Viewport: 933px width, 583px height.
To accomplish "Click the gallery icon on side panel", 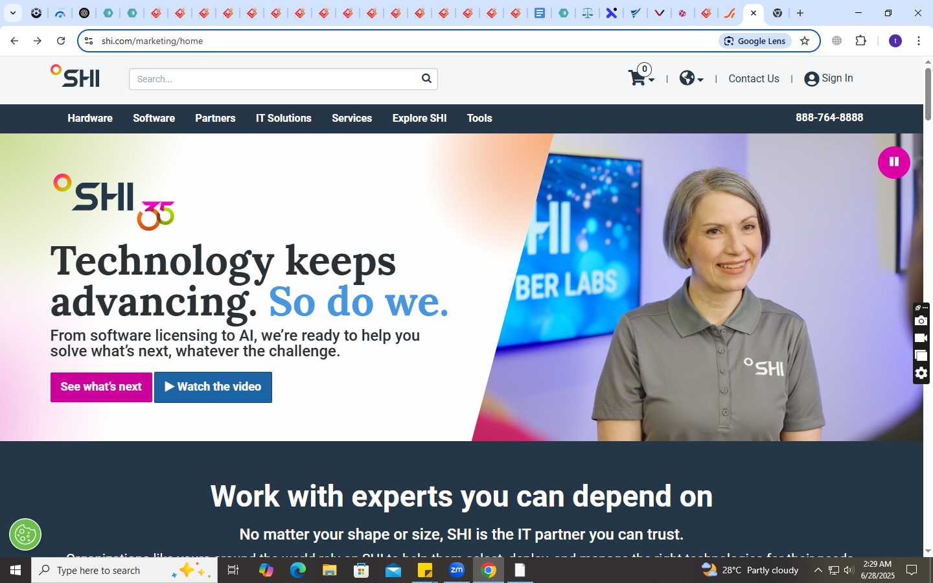I will 921,356.
